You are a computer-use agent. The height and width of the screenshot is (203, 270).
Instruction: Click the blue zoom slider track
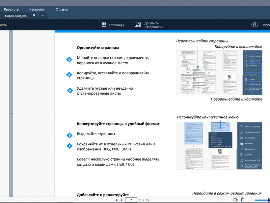pos(261,200)
